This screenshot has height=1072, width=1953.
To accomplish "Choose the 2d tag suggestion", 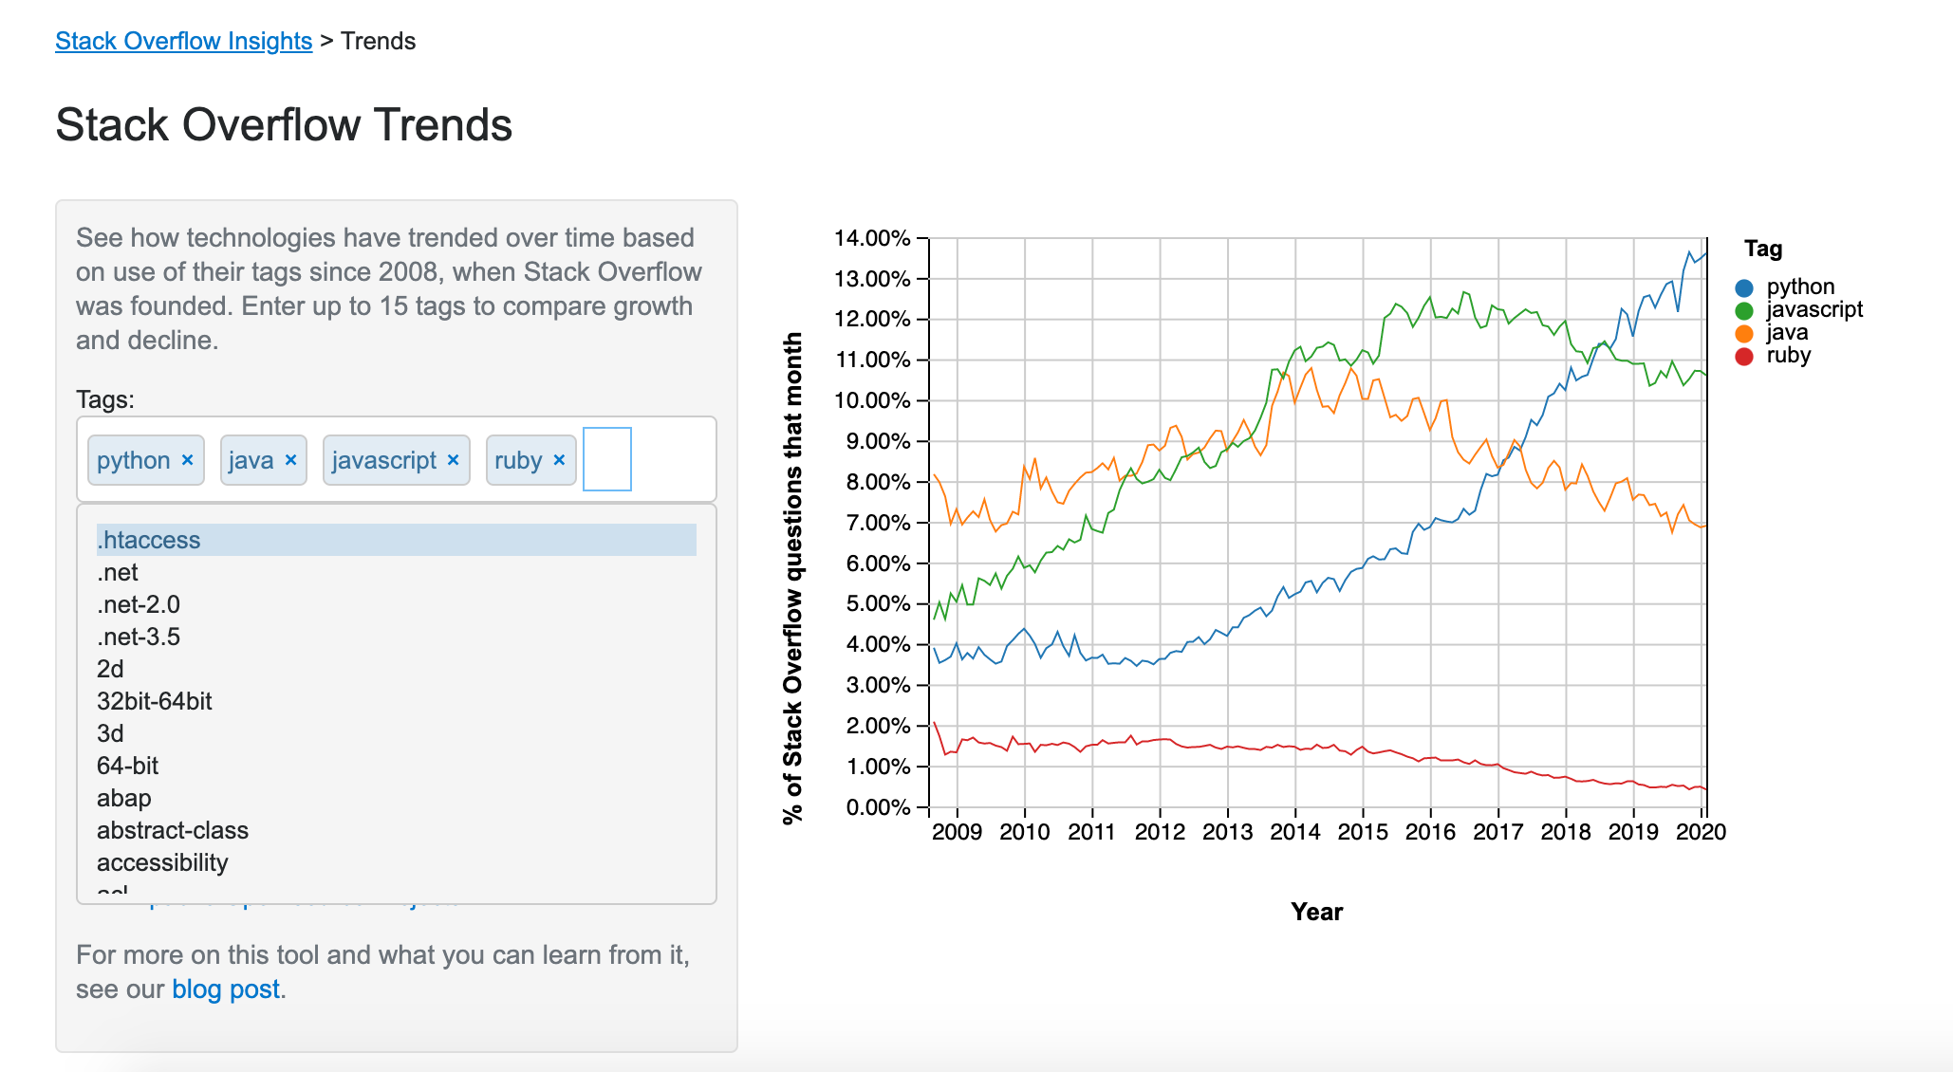I will point(397,669).
